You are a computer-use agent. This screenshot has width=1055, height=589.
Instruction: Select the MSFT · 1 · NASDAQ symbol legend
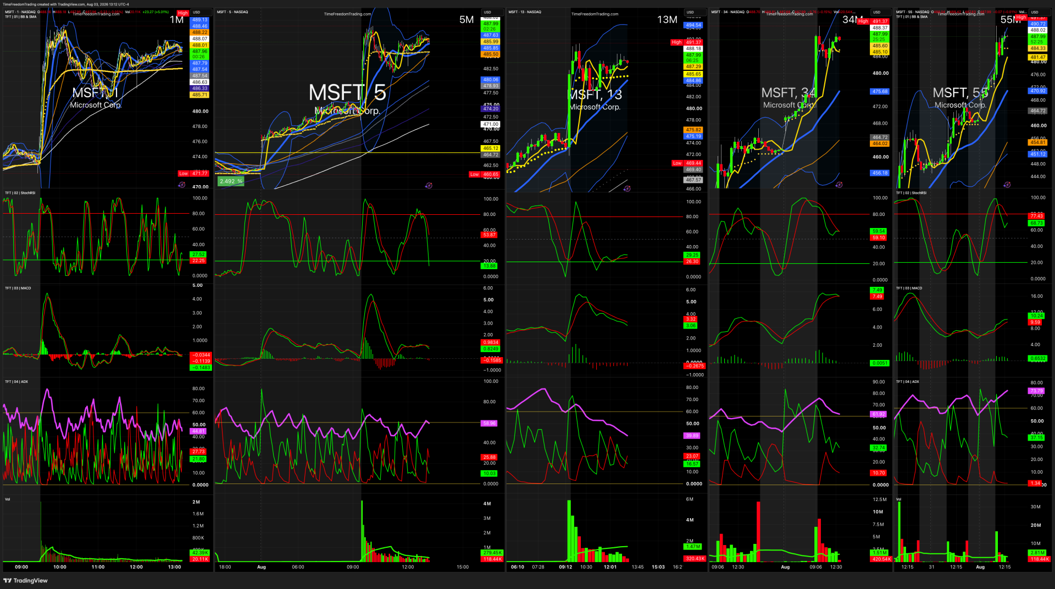pyautogui.click(x=20, y=12)
